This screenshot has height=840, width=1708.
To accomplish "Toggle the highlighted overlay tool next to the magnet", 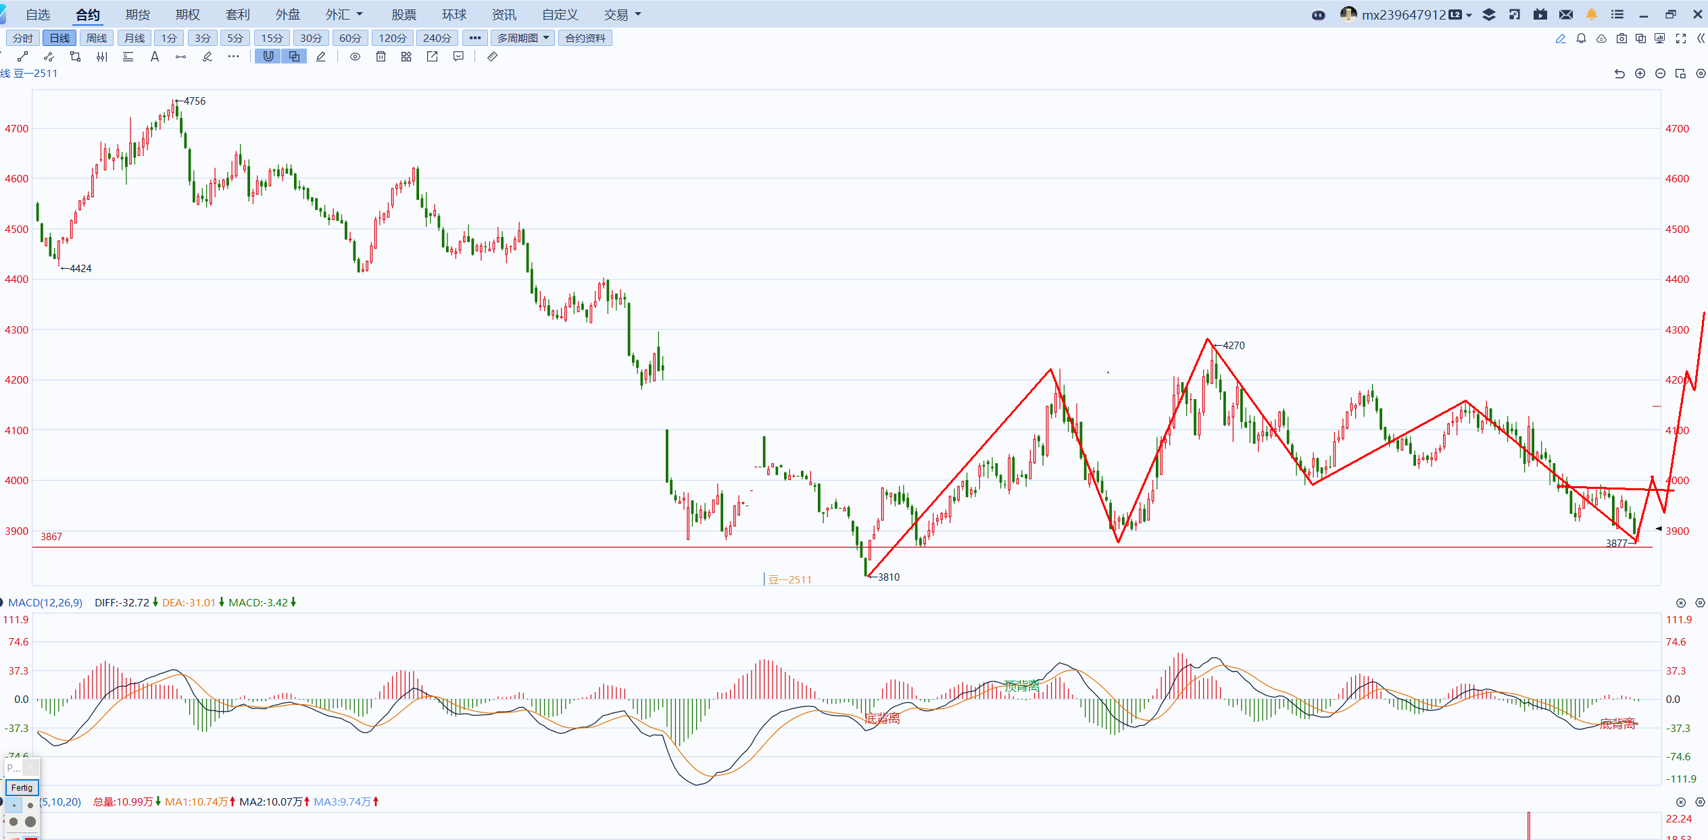I will pyautogui.click(x=294, y=57).
